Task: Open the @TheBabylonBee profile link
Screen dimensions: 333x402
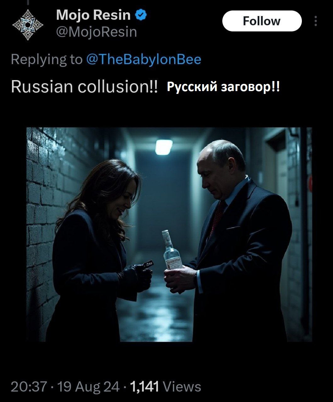Action: [x=143, y=59]
